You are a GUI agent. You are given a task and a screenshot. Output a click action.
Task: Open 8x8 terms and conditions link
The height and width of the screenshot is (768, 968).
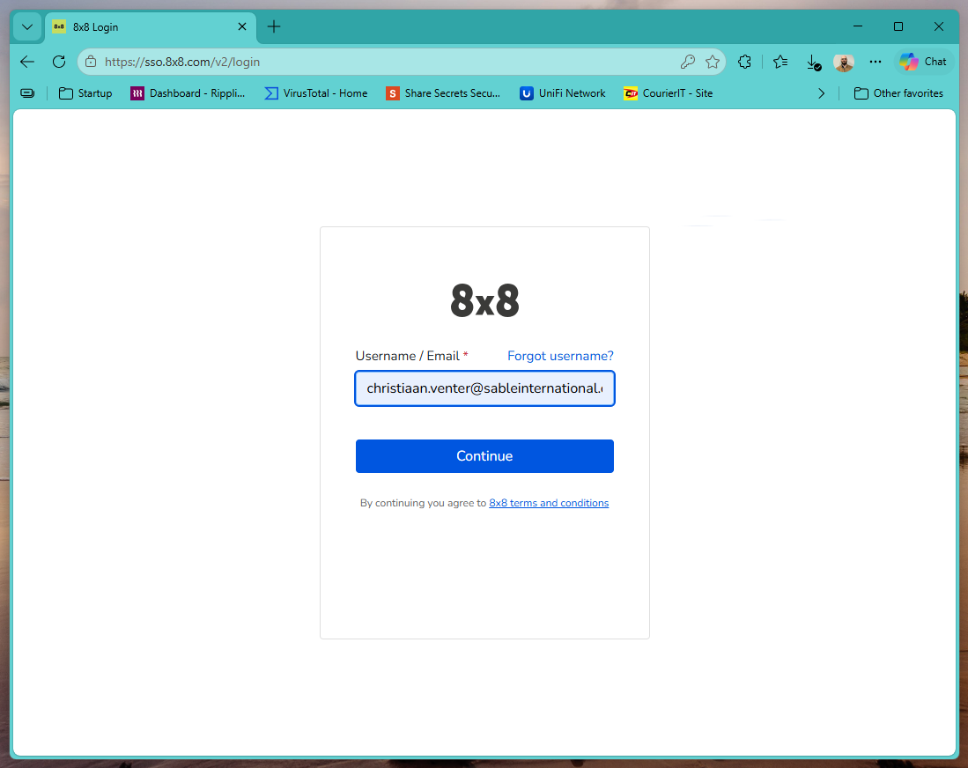(x=549, y=503)
